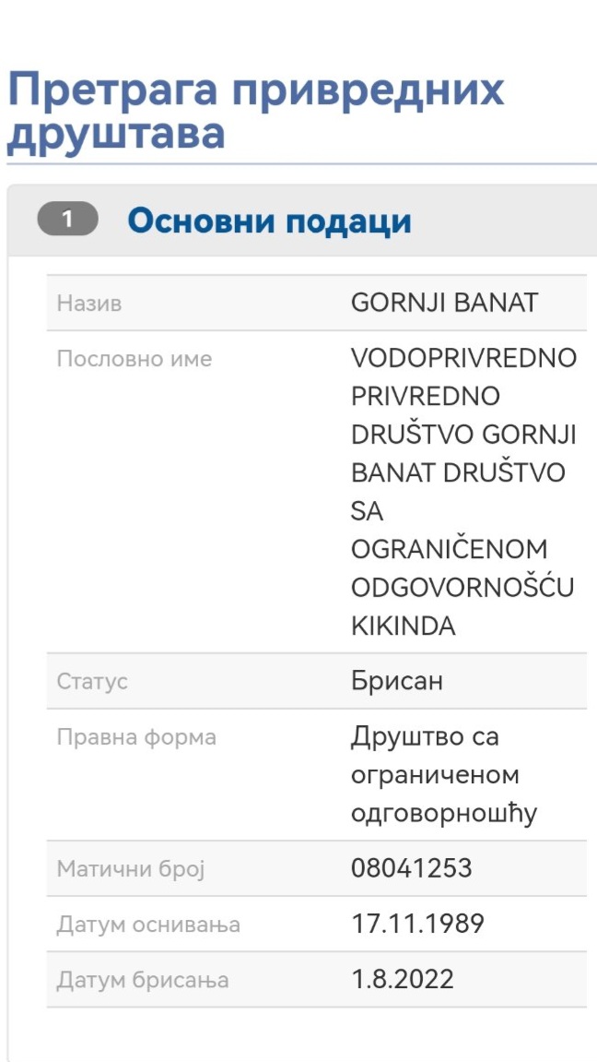The width and height of the screenshot is (597, 1062).
Task: Select the Статус field label
Action: click(92, 682)
